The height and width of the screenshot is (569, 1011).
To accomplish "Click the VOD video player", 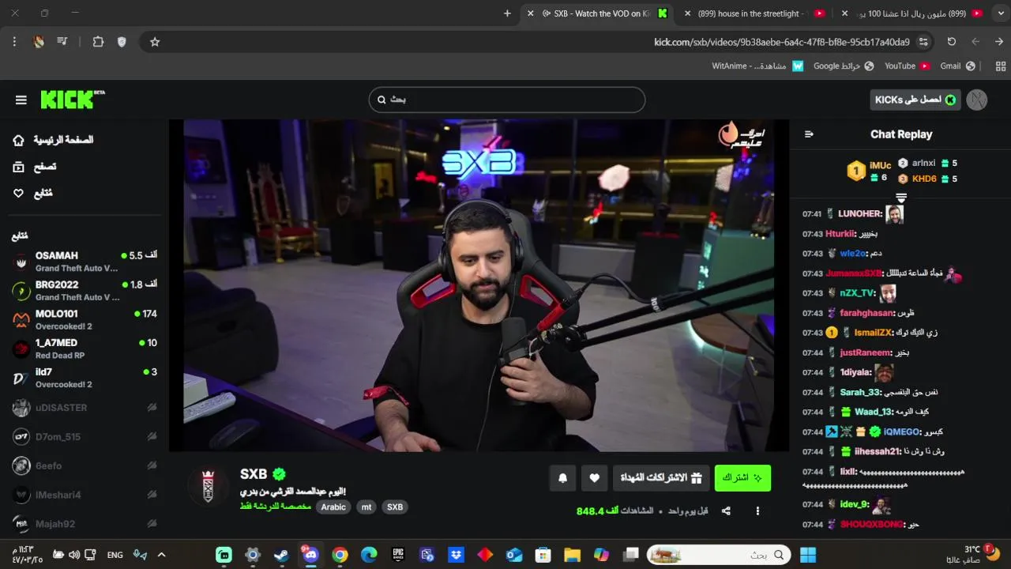I will (479, 285).
